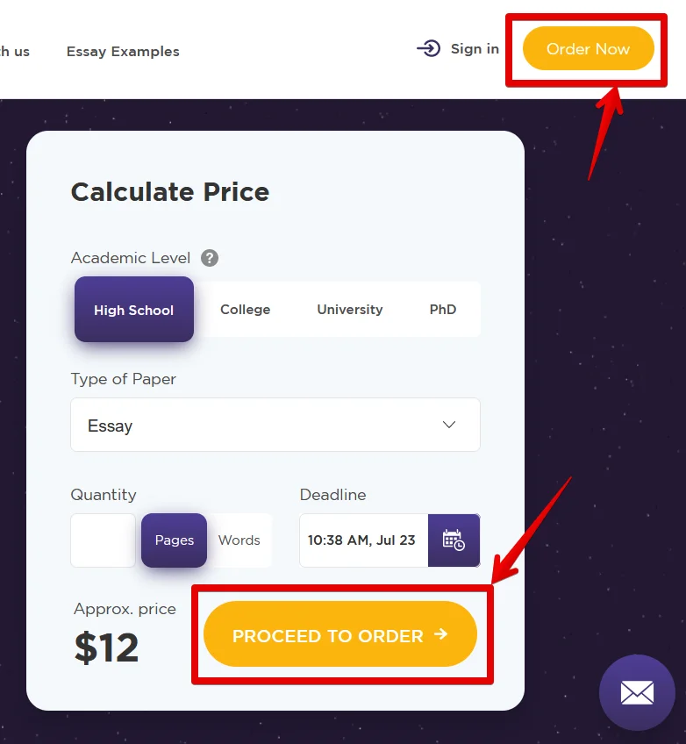Open the Academic Level help tooltip icon
This screenshot has width=686, height=744.
210,258
